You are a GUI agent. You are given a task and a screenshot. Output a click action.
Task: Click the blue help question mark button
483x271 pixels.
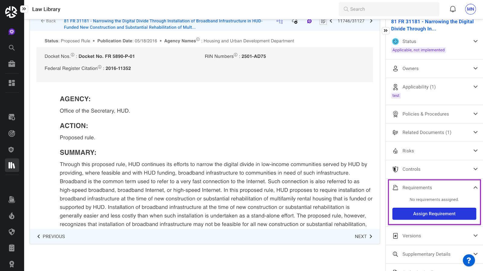pos(469,260)
